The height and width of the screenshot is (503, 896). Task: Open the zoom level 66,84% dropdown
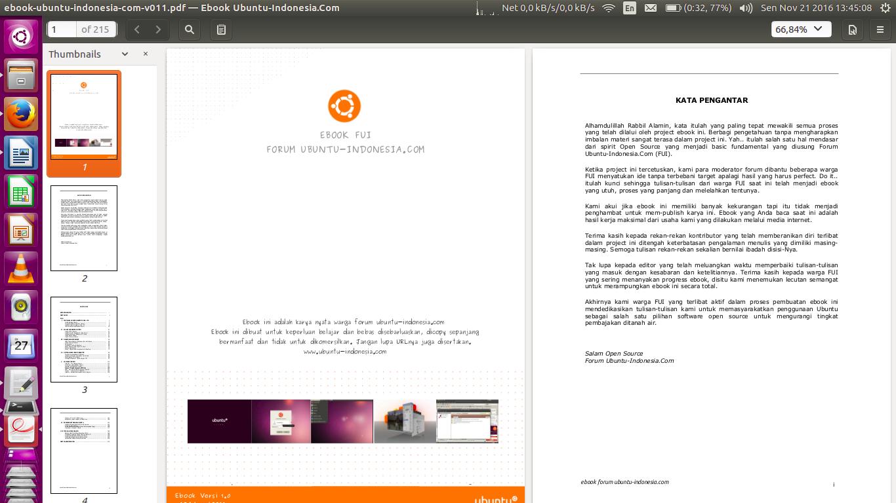coord(801,29)
